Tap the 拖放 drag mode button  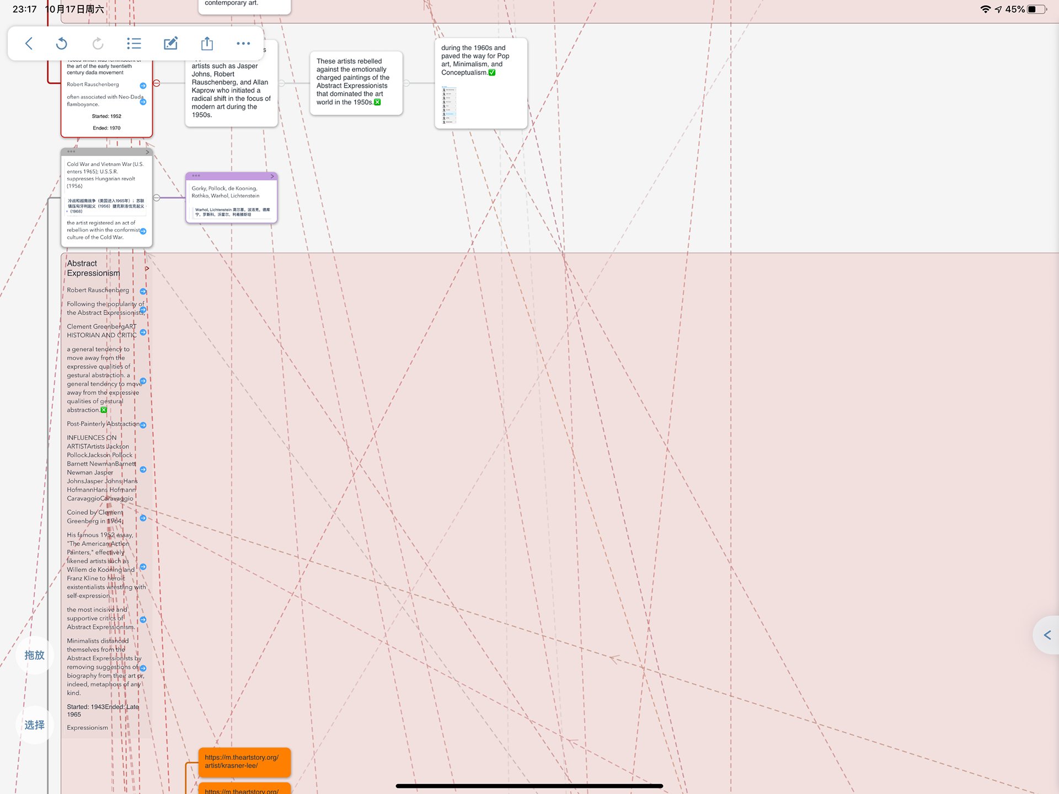click(34, 655)
